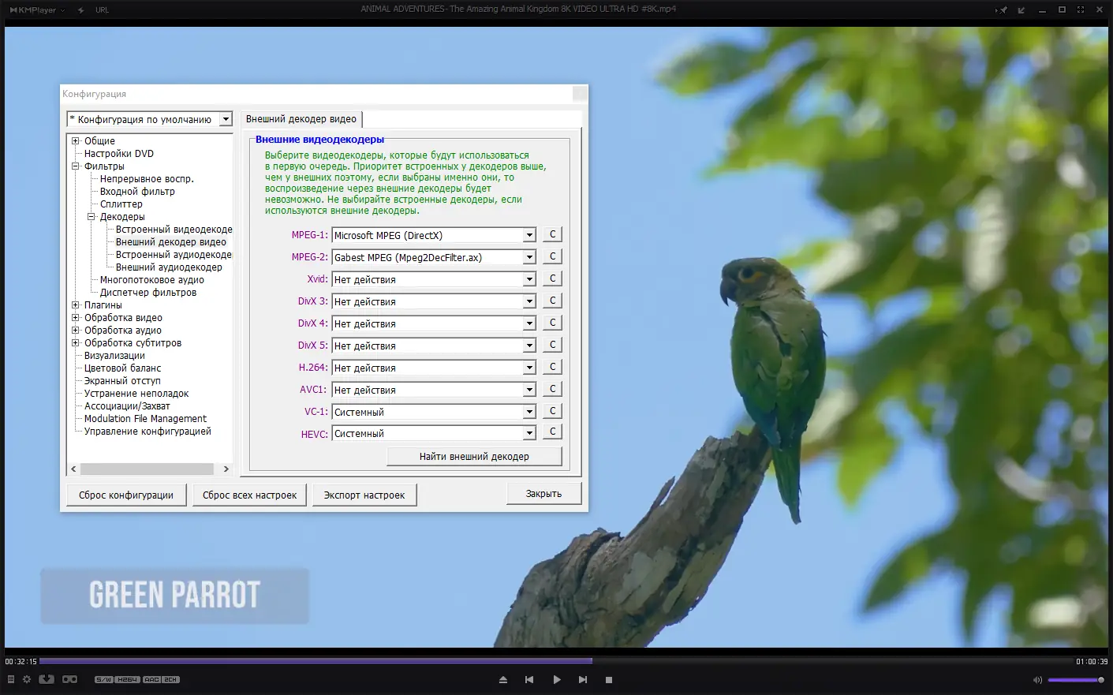Close the Конфигурация dialog with X

(580, 94)
